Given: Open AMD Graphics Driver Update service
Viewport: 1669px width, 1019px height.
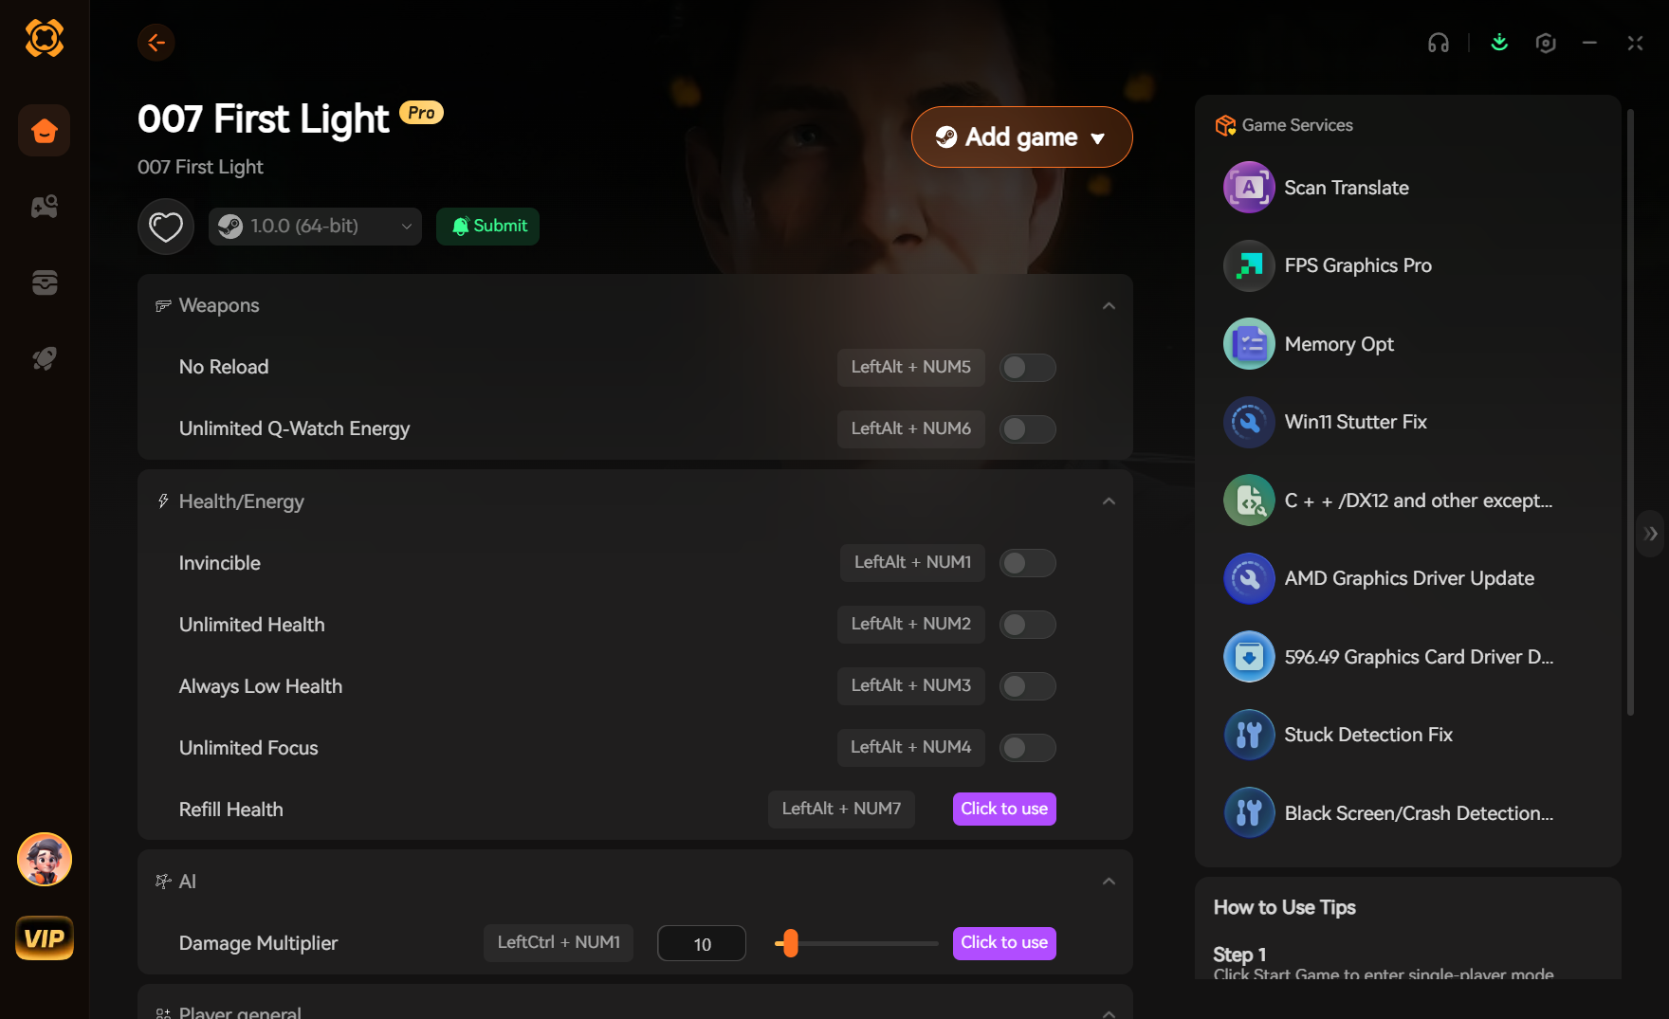Looking at the screenshot, I should [1408, 578].
